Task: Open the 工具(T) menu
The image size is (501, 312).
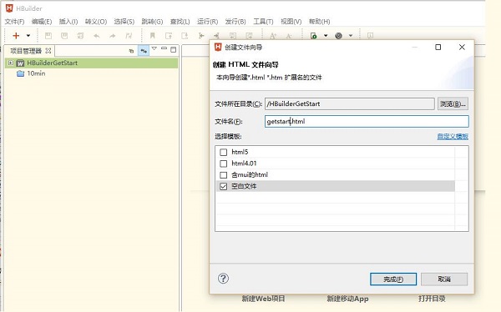Action: click(263, 22)
